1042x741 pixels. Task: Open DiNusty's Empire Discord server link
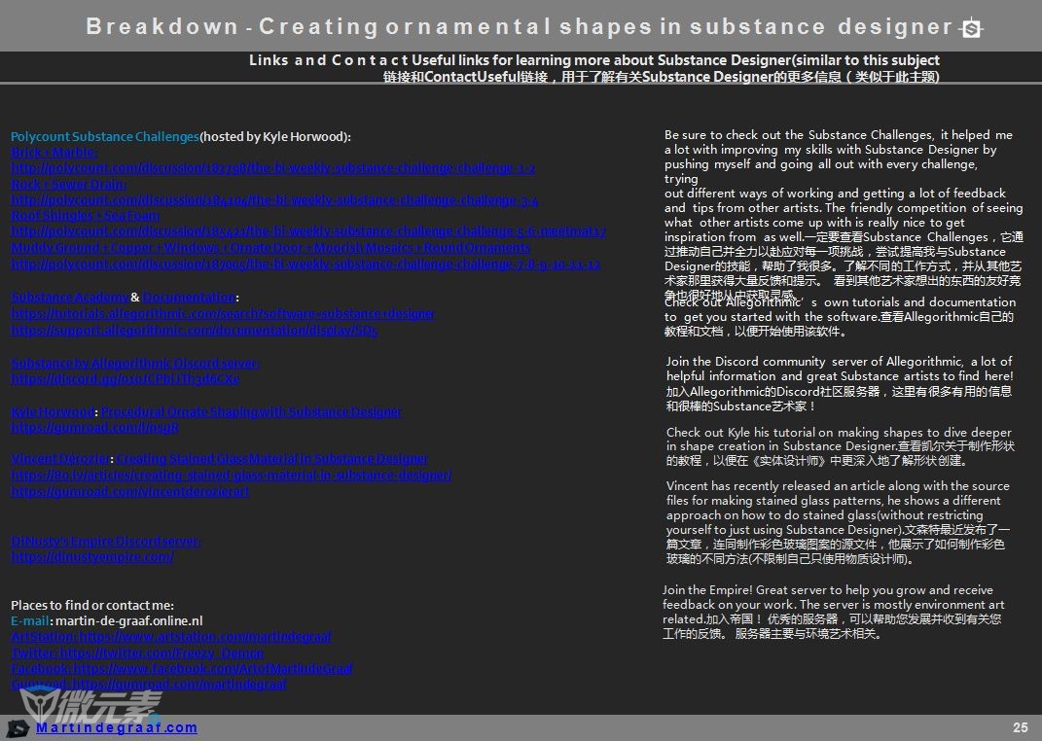point(105,541)
